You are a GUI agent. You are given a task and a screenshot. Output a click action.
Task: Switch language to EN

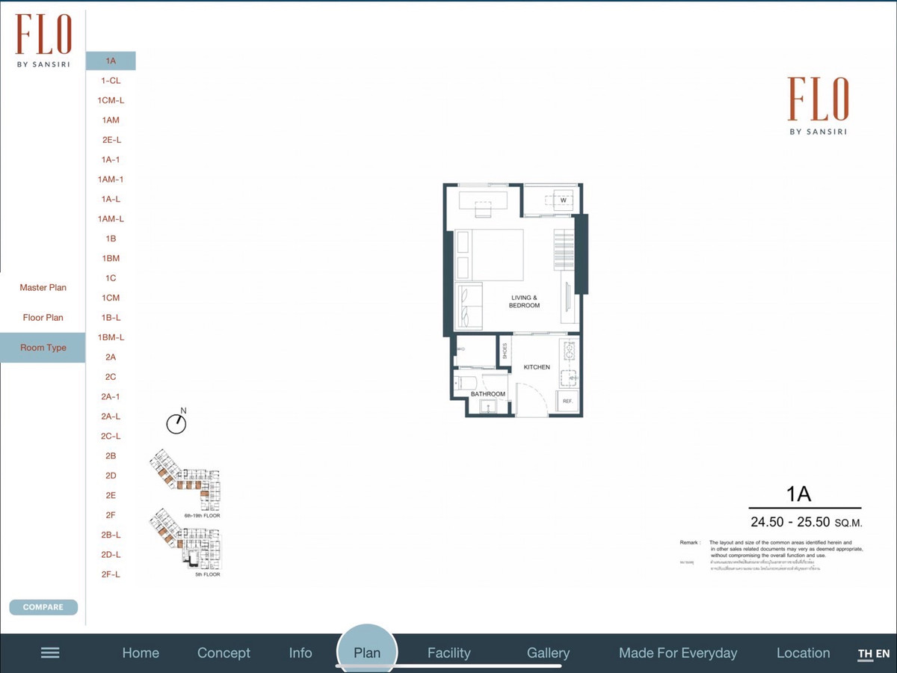coord(883,654)
